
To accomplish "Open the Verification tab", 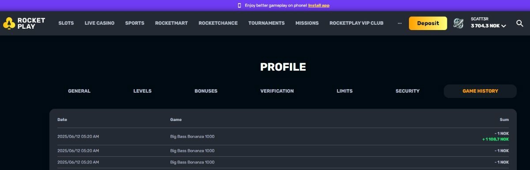I will (x=277, y=91).
